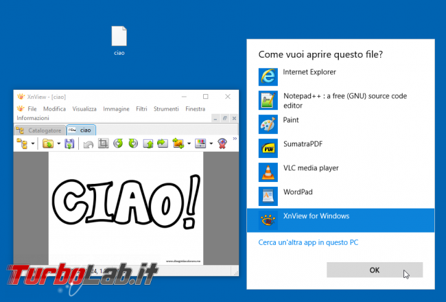Choose Paint to open the file
The image size is (446, 302).
(340, 124)
